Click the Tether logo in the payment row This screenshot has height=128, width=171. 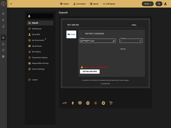(x=80, y=103)
